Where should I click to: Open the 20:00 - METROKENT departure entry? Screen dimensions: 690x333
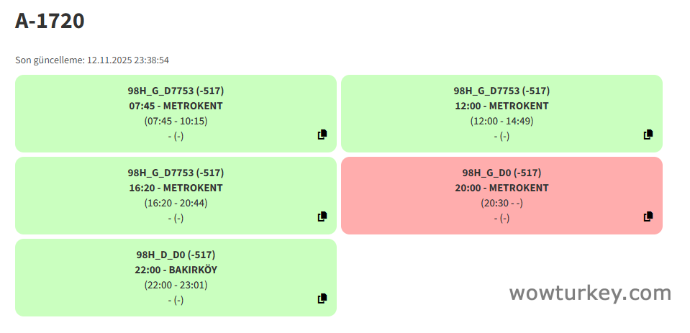click(x=501, y=188)
